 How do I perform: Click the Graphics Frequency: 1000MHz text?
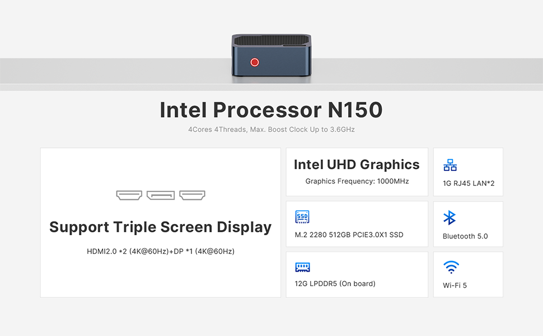(x=357, y=181)
